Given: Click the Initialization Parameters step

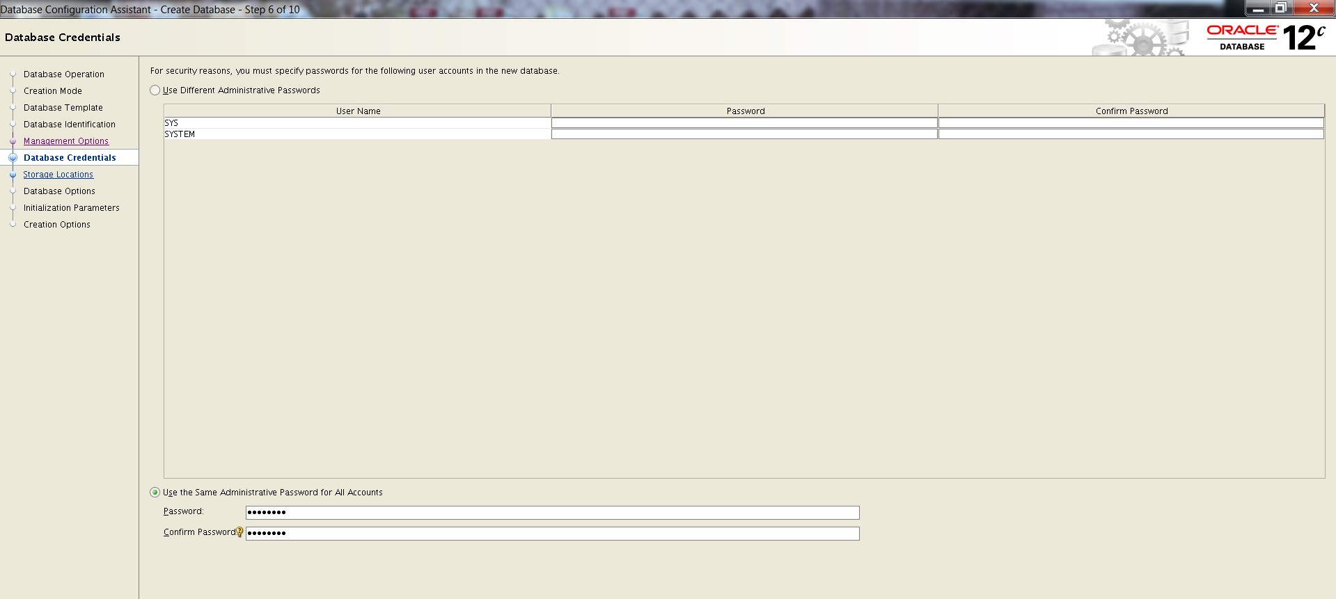Looking at the screenshot, I should click(x=72, y=208).
